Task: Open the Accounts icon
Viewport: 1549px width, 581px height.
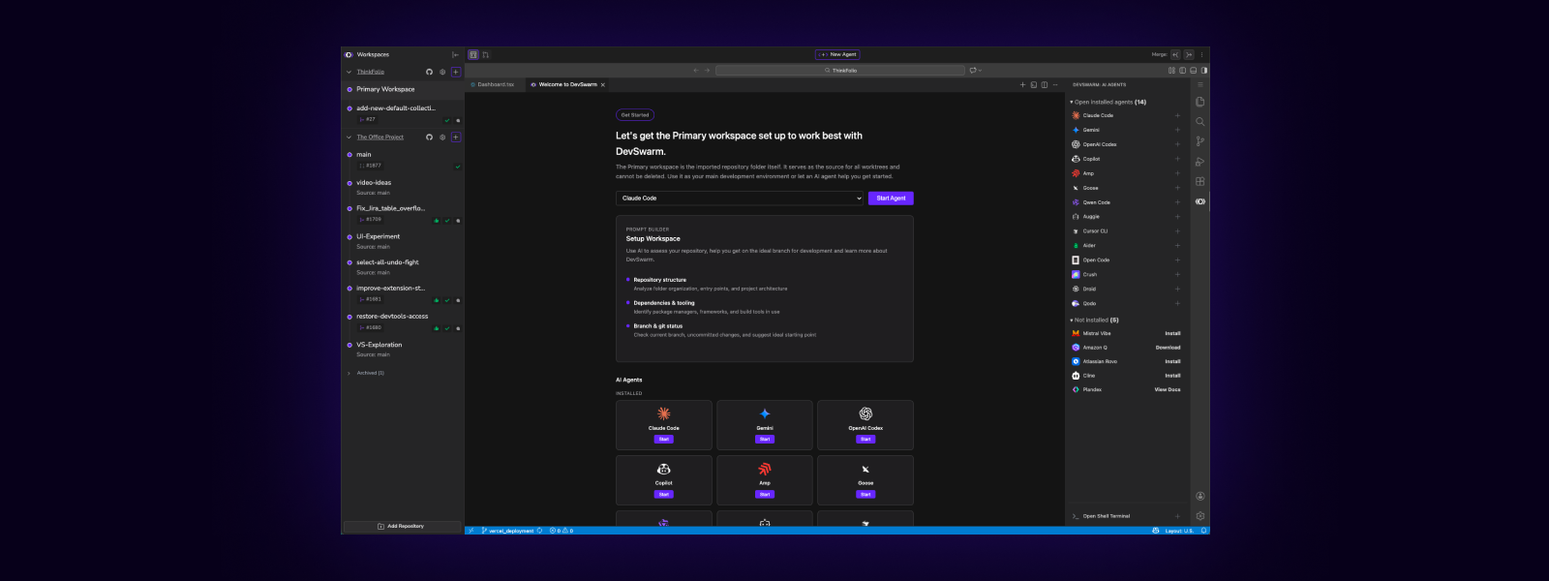Action: coord(1200,496)
